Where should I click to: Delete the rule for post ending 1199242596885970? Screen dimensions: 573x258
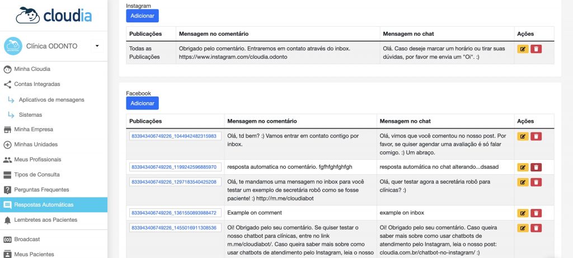pyautogui.click(x=536, y=168)
